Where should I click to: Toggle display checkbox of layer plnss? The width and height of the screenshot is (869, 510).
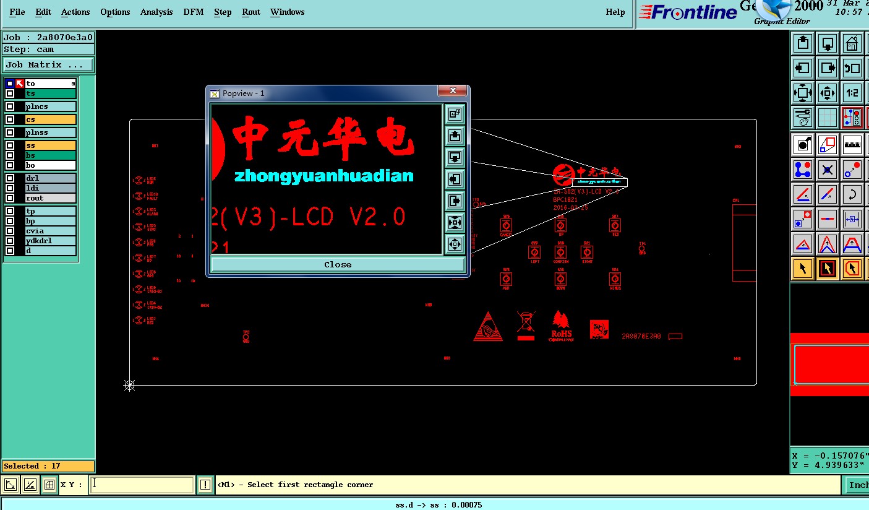coord(10,132)
